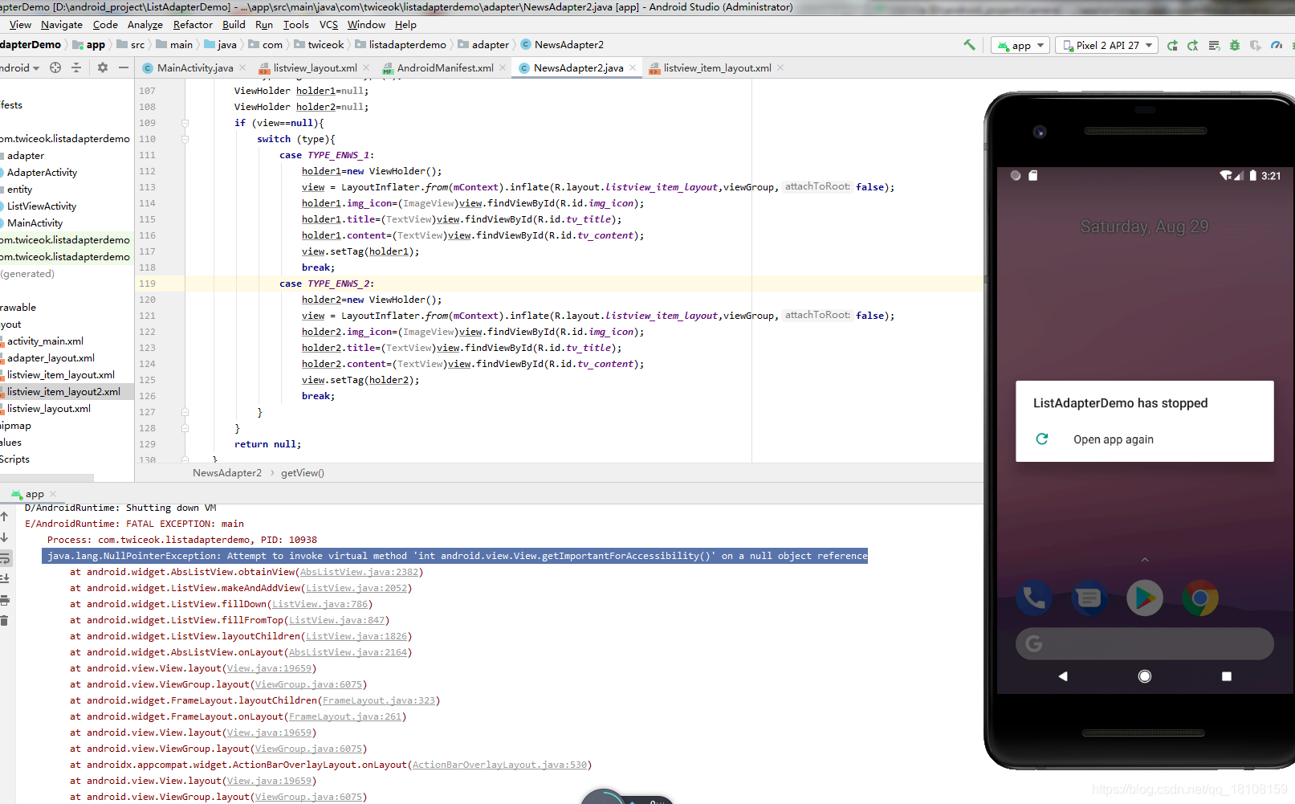Tap the emulator Recents square button

click(x=1227, y=676)
